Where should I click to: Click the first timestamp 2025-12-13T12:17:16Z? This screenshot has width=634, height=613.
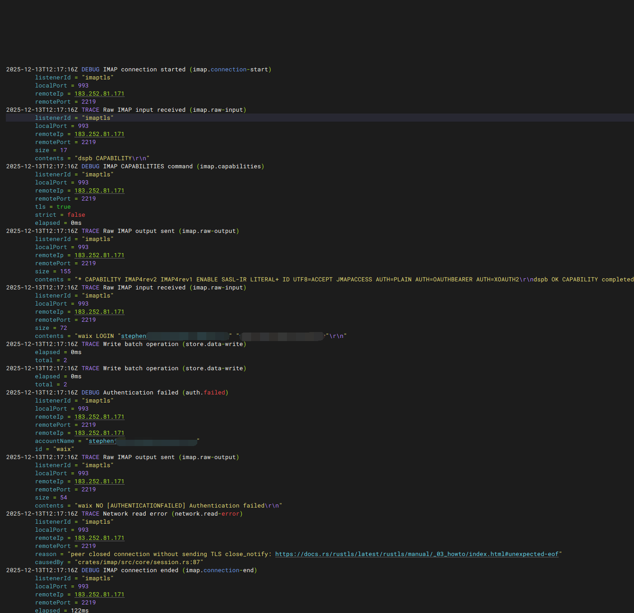tap(41, 69)
